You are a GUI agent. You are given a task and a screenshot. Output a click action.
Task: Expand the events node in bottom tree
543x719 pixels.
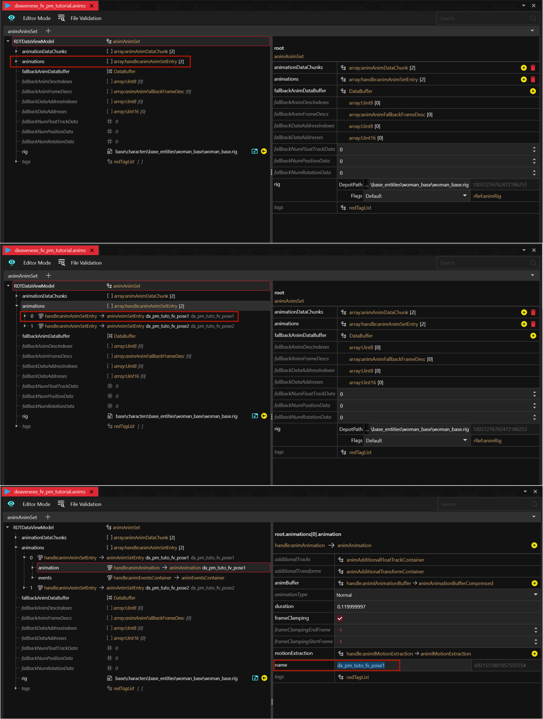[x=32, y=578]
